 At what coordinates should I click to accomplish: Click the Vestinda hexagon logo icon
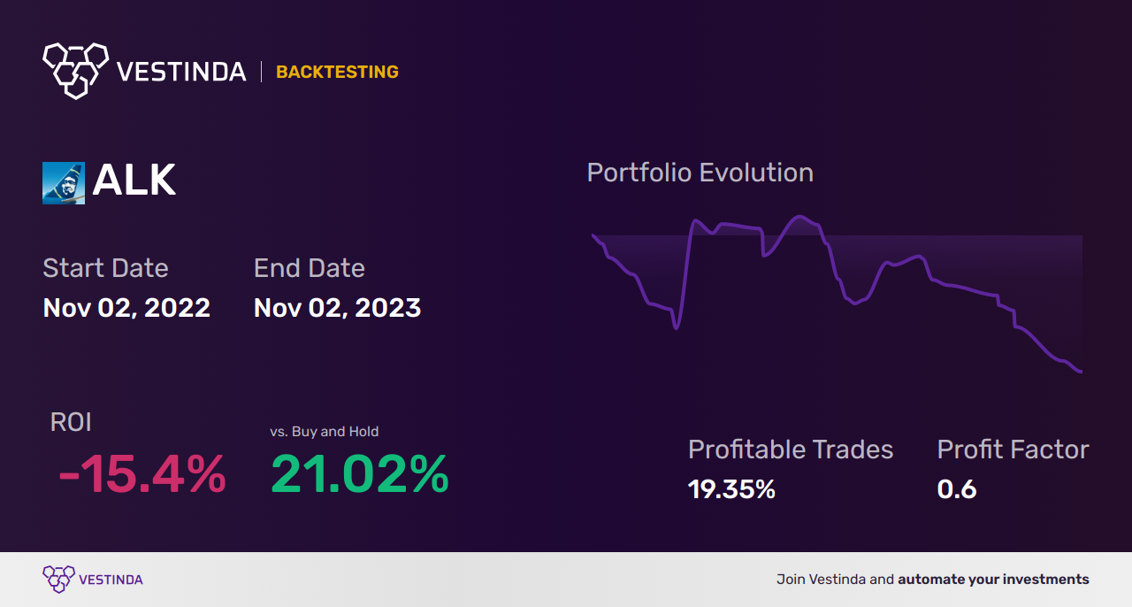(x=75, y=70)
